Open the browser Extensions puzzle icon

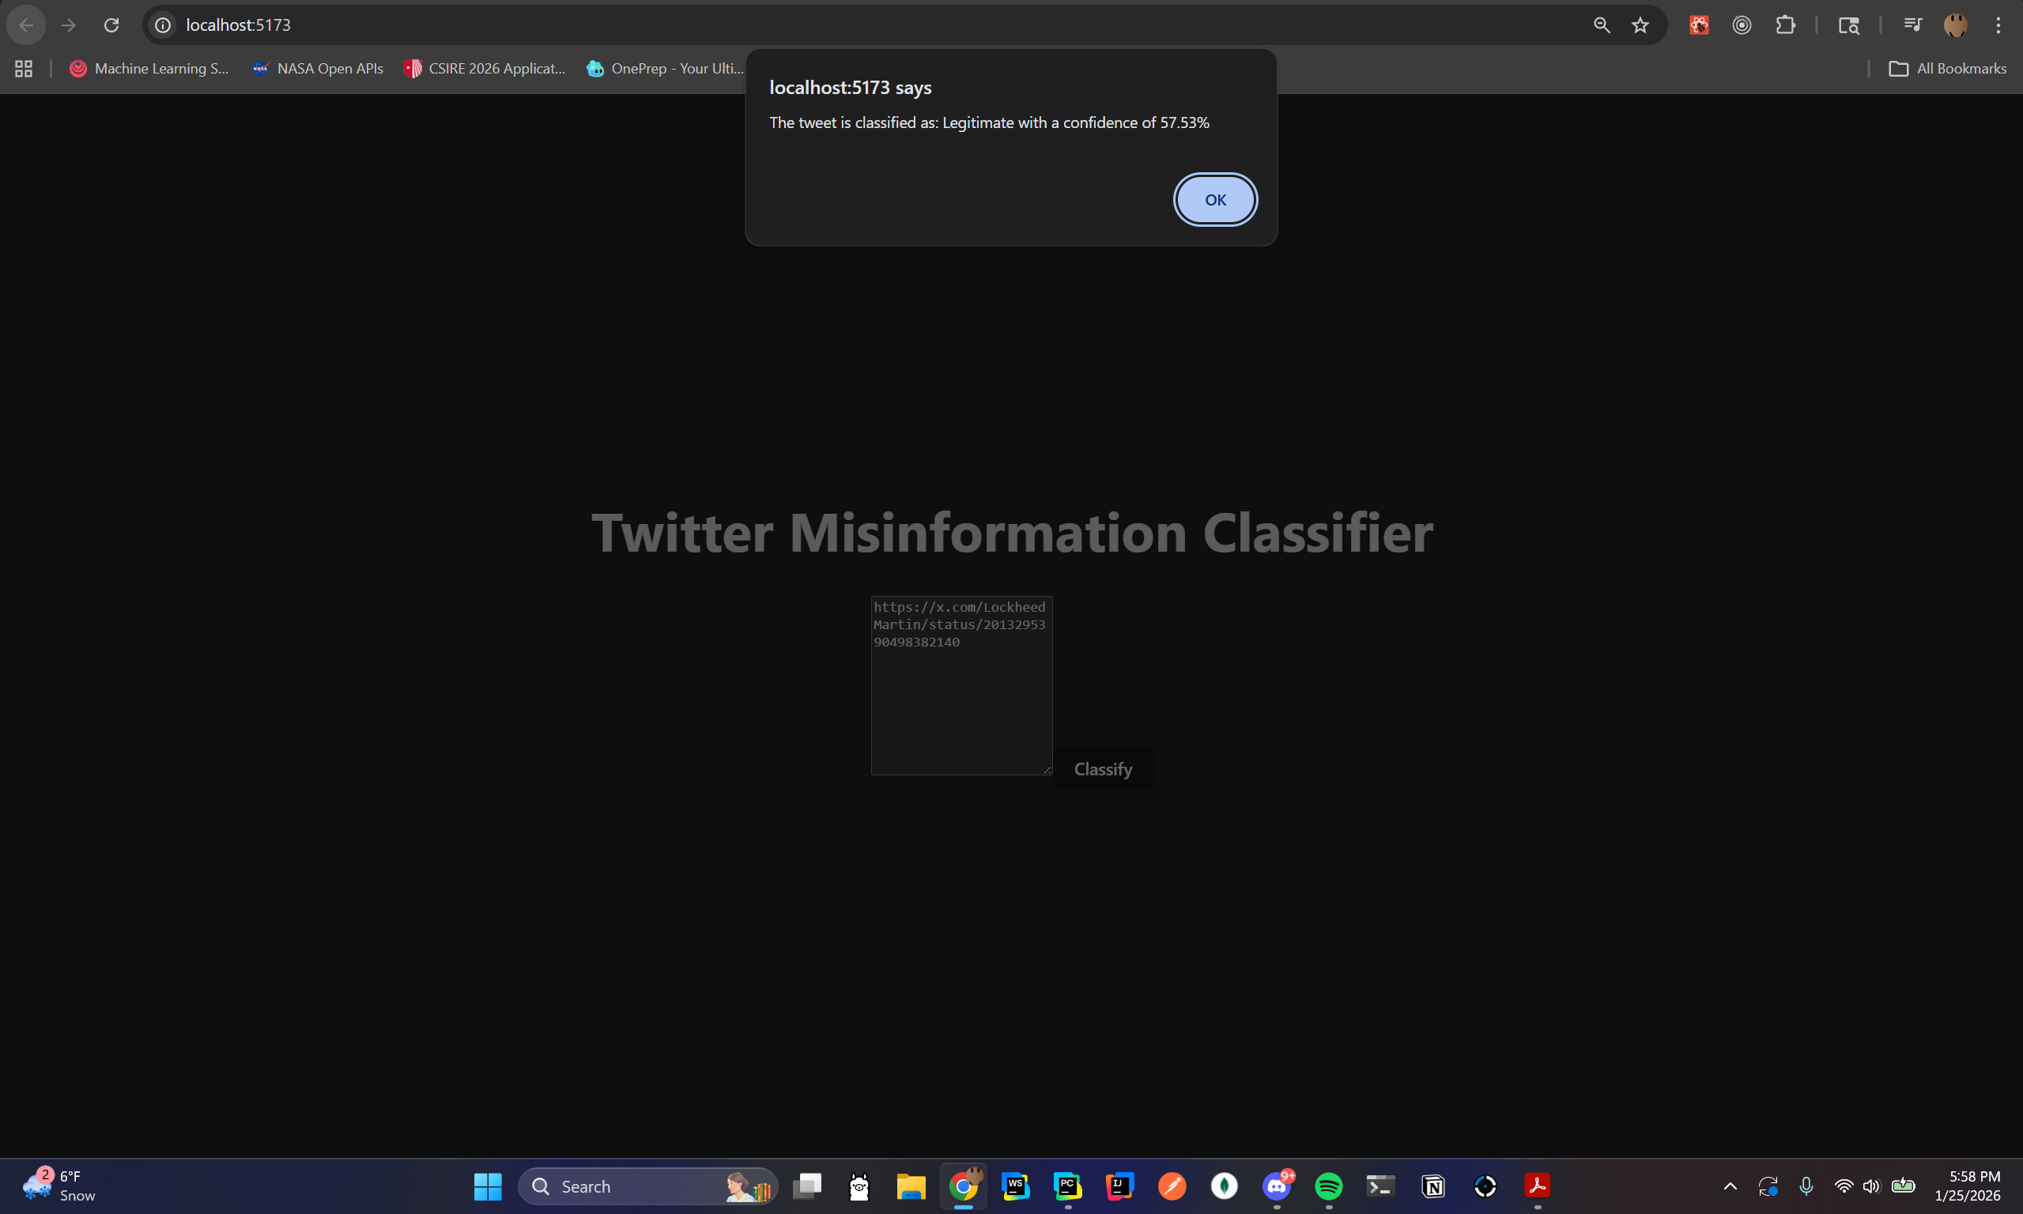(1785, 25)
